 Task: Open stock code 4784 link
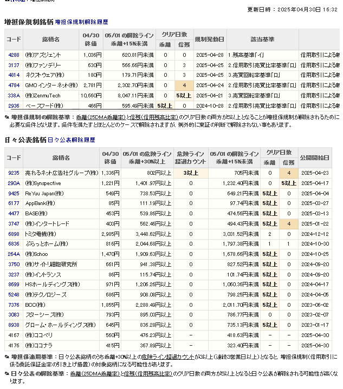click(14, 85)
